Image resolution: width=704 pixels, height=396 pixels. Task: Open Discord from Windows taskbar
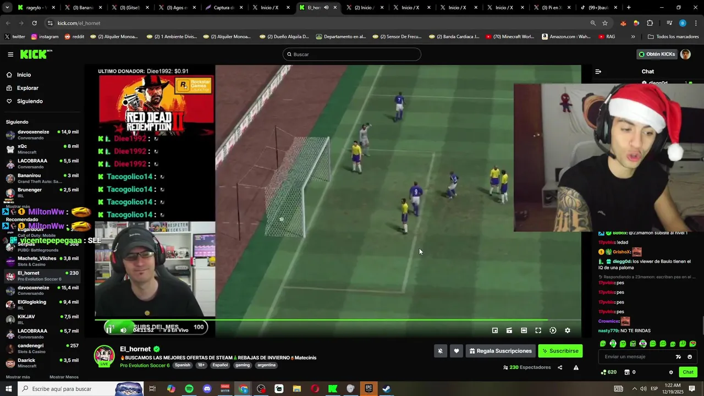(207, 389)
